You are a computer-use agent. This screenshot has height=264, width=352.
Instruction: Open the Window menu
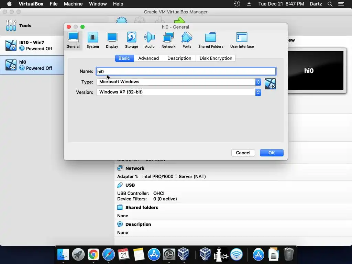tap(98, 4)
